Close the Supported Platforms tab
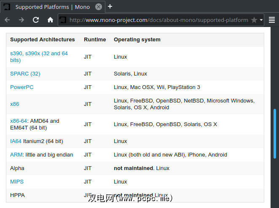Image resolution: width=279 pixels, height=208 pixels. point(98,7)
